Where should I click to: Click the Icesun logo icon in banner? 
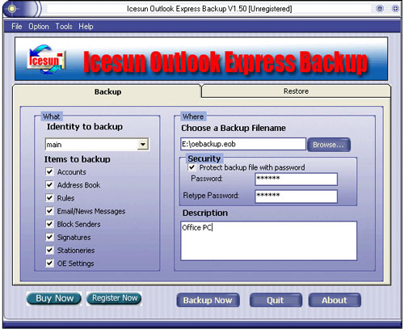47,60
